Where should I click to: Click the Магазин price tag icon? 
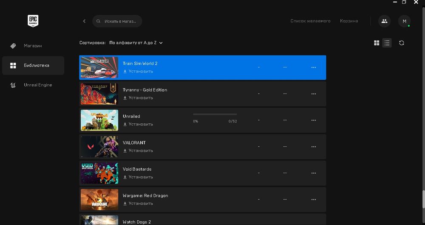[x=13, y=46]
